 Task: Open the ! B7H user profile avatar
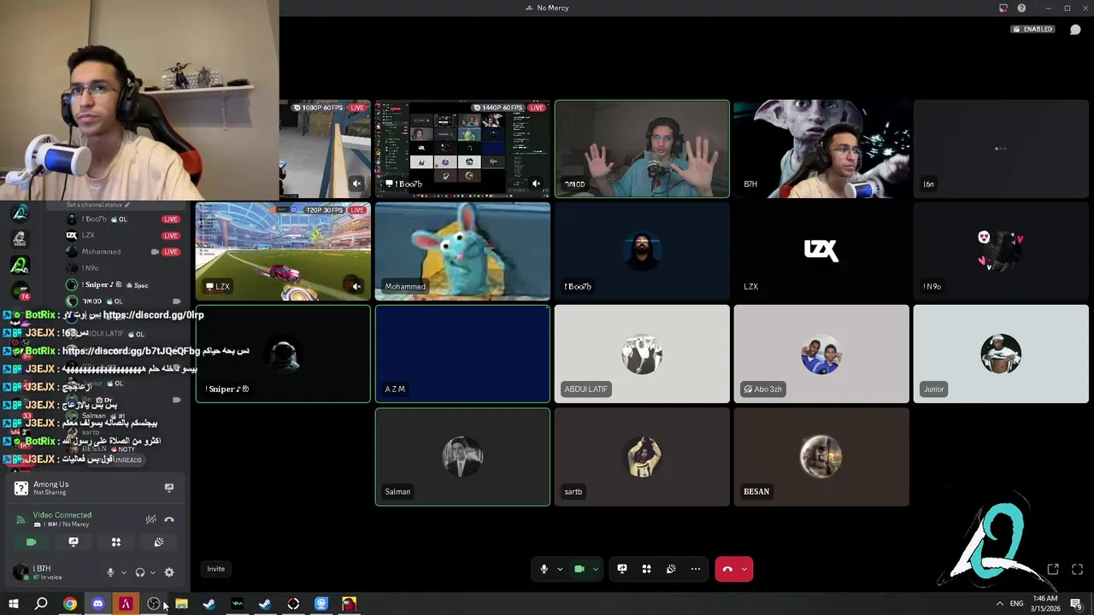[x=21, y=571]
